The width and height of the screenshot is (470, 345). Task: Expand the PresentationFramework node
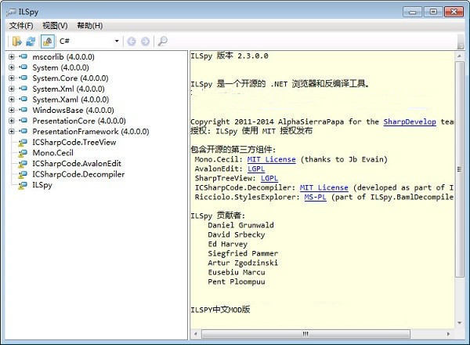12,132
